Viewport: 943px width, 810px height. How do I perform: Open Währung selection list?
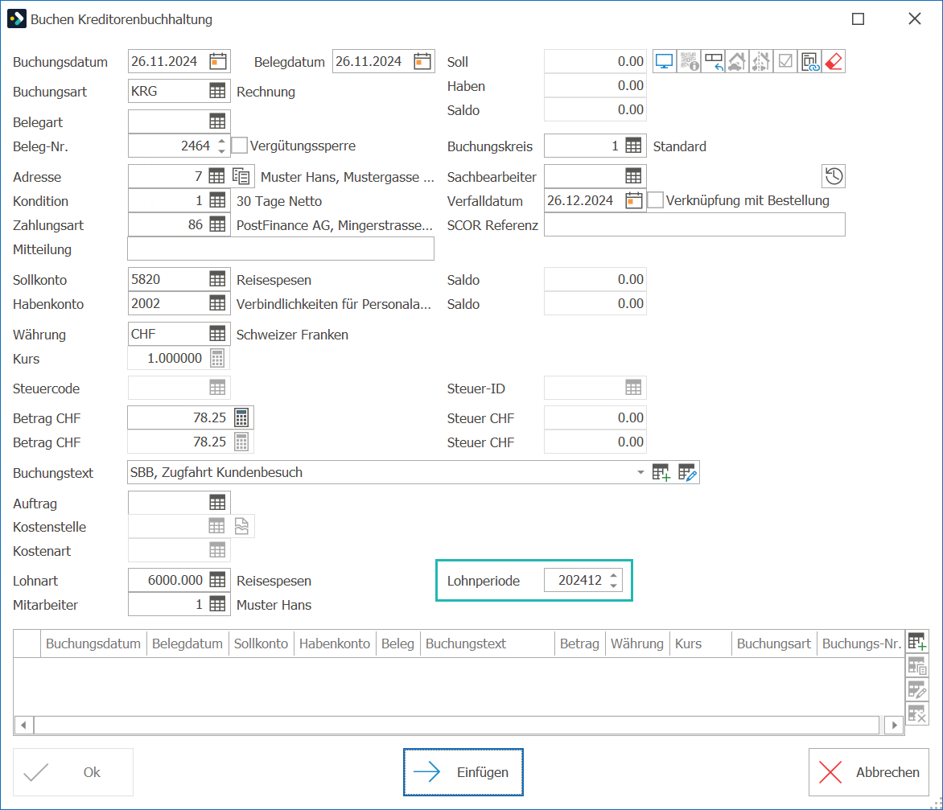point(217,334)
